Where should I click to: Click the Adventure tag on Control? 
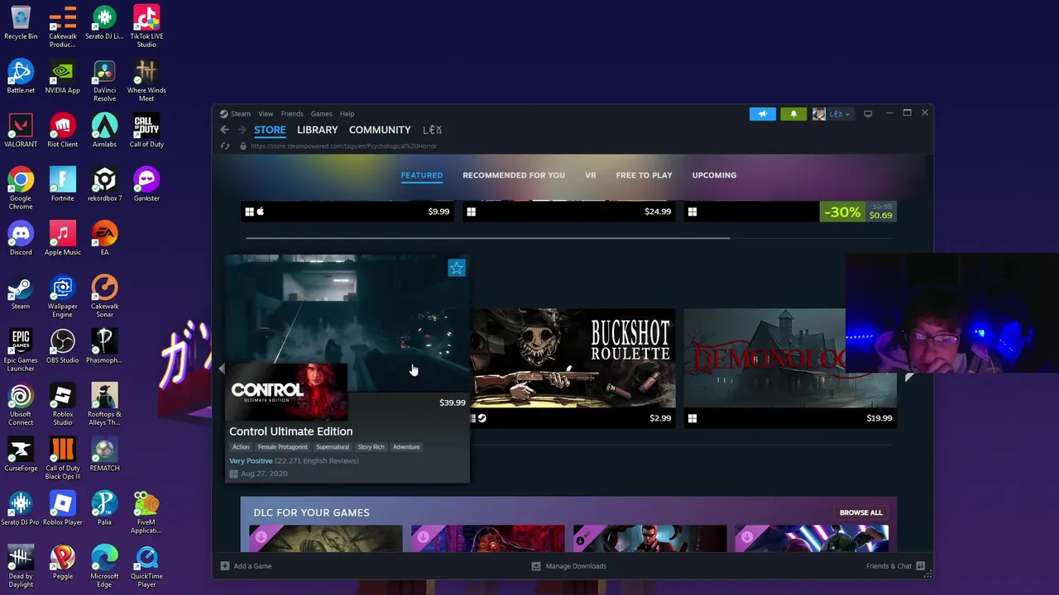(406, 447)
